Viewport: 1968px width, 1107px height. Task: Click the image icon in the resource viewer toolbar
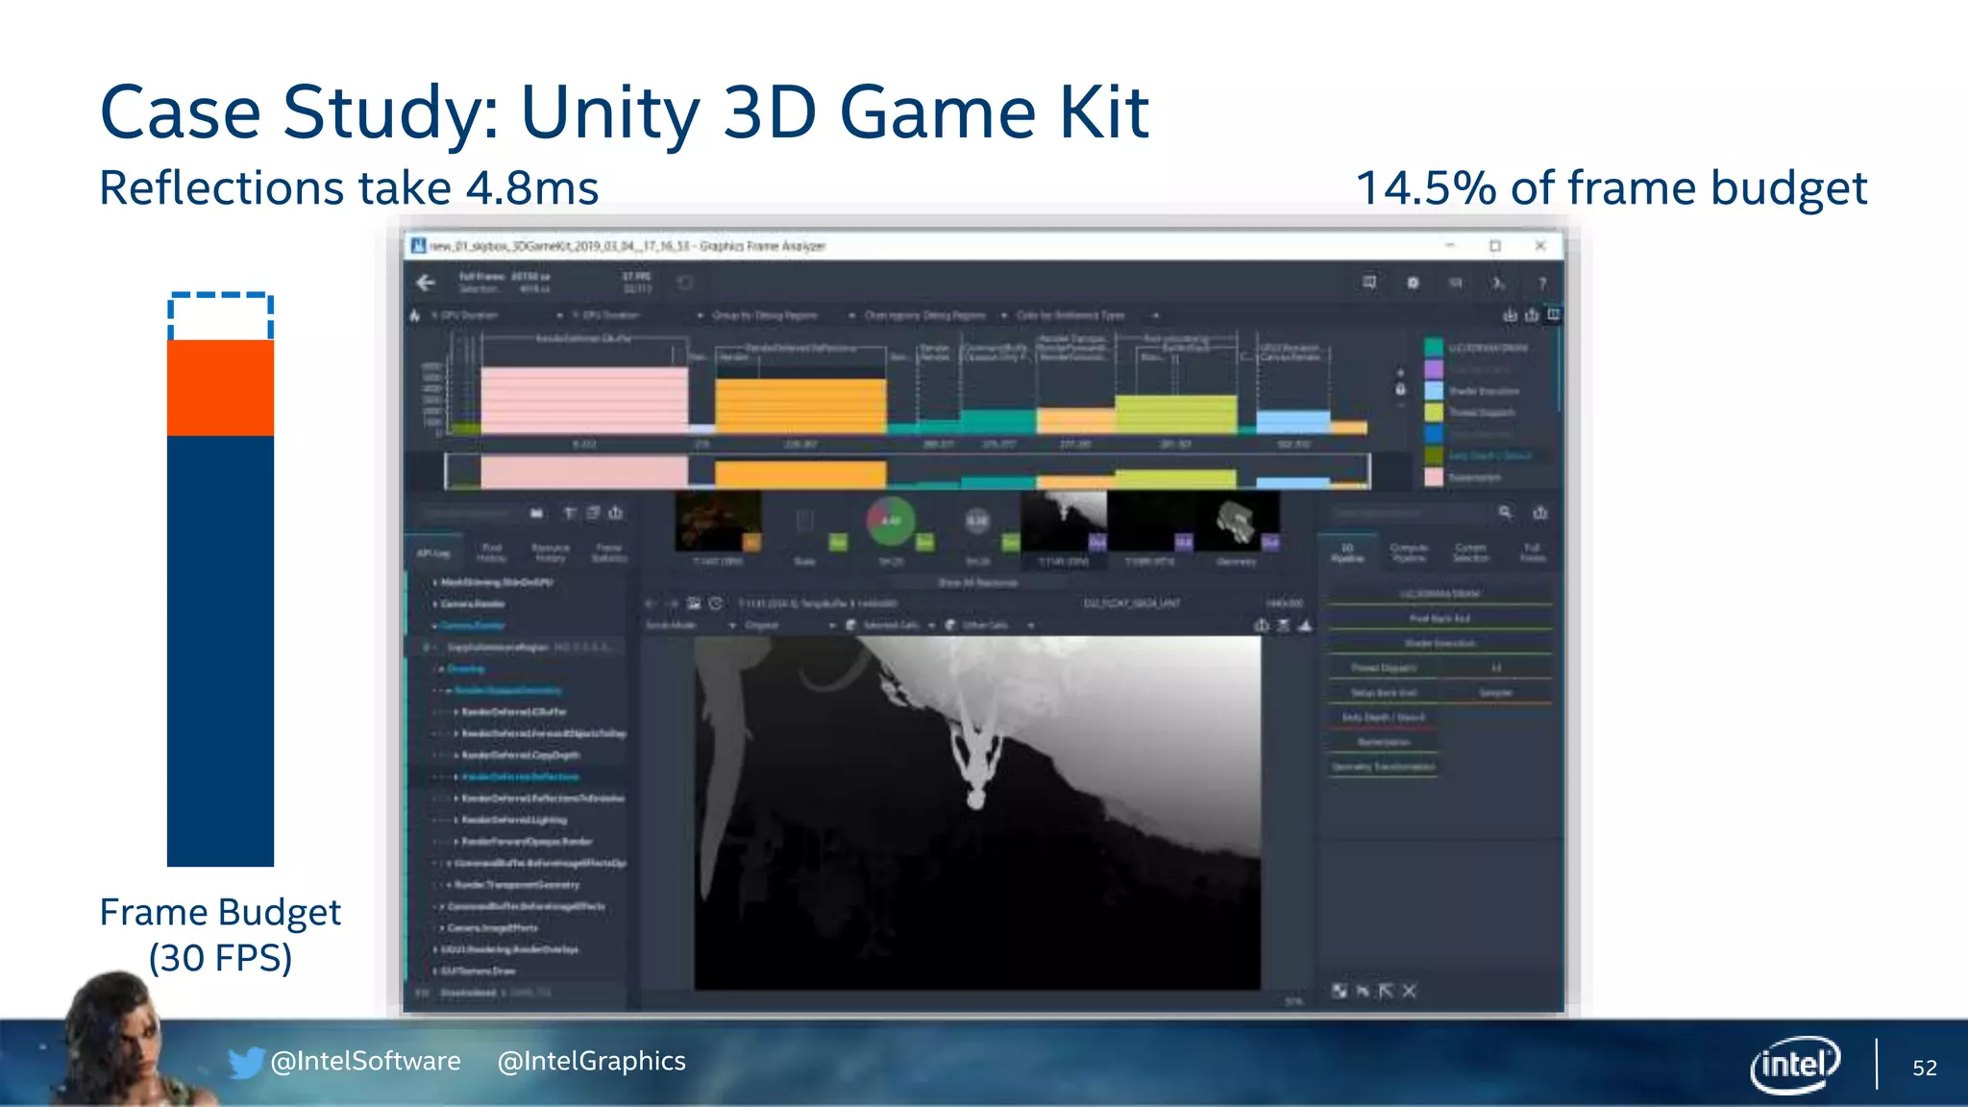coord(694,603)
